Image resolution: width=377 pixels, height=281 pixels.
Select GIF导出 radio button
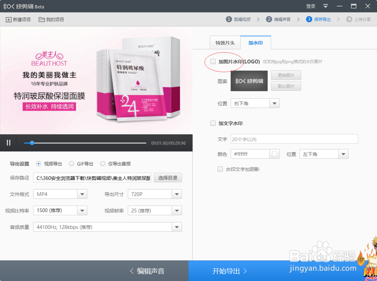[71, 164]
